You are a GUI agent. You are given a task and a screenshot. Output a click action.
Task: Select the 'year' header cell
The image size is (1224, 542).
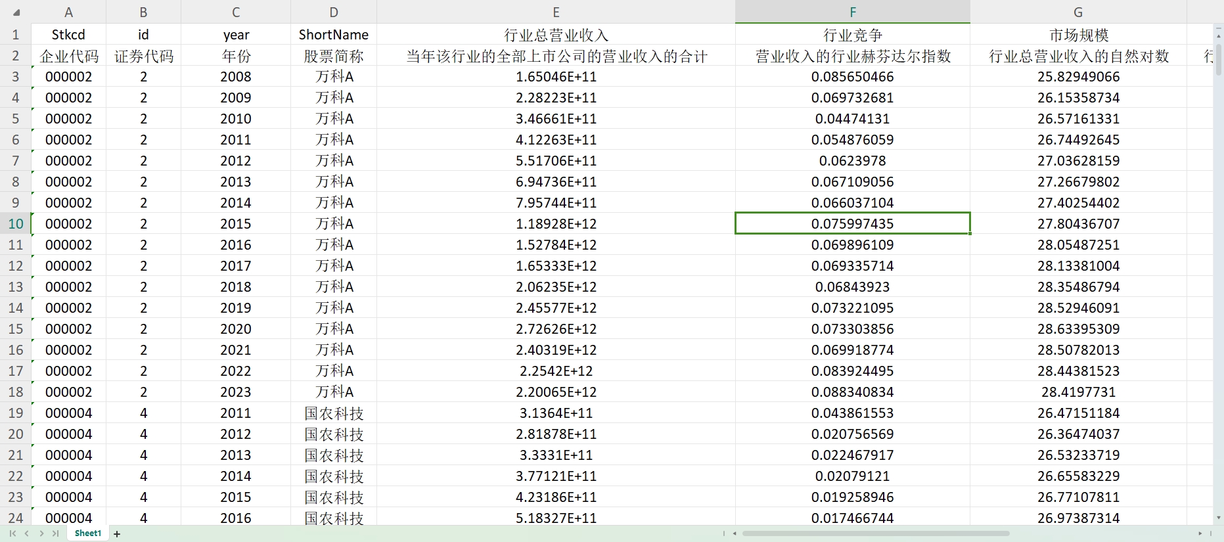coord(236,34)
